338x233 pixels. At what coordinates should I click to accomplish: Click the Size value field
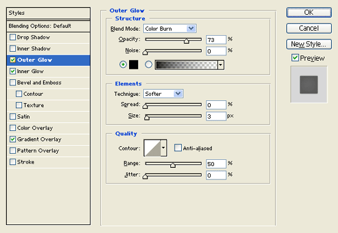pos(216,116)
